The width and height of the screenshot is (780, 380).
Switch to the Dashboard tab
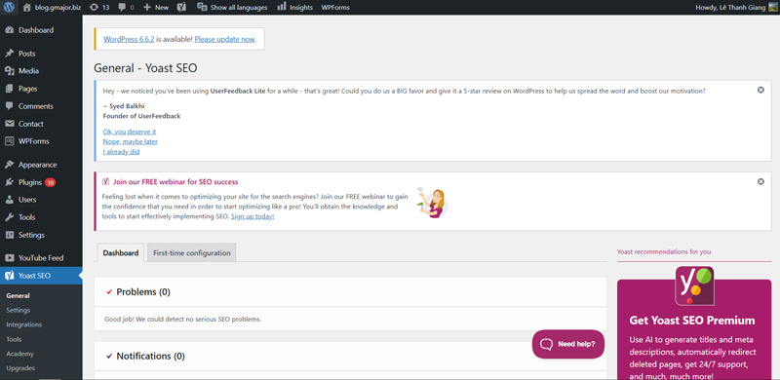pyautogui.click(x=121, y=252)
